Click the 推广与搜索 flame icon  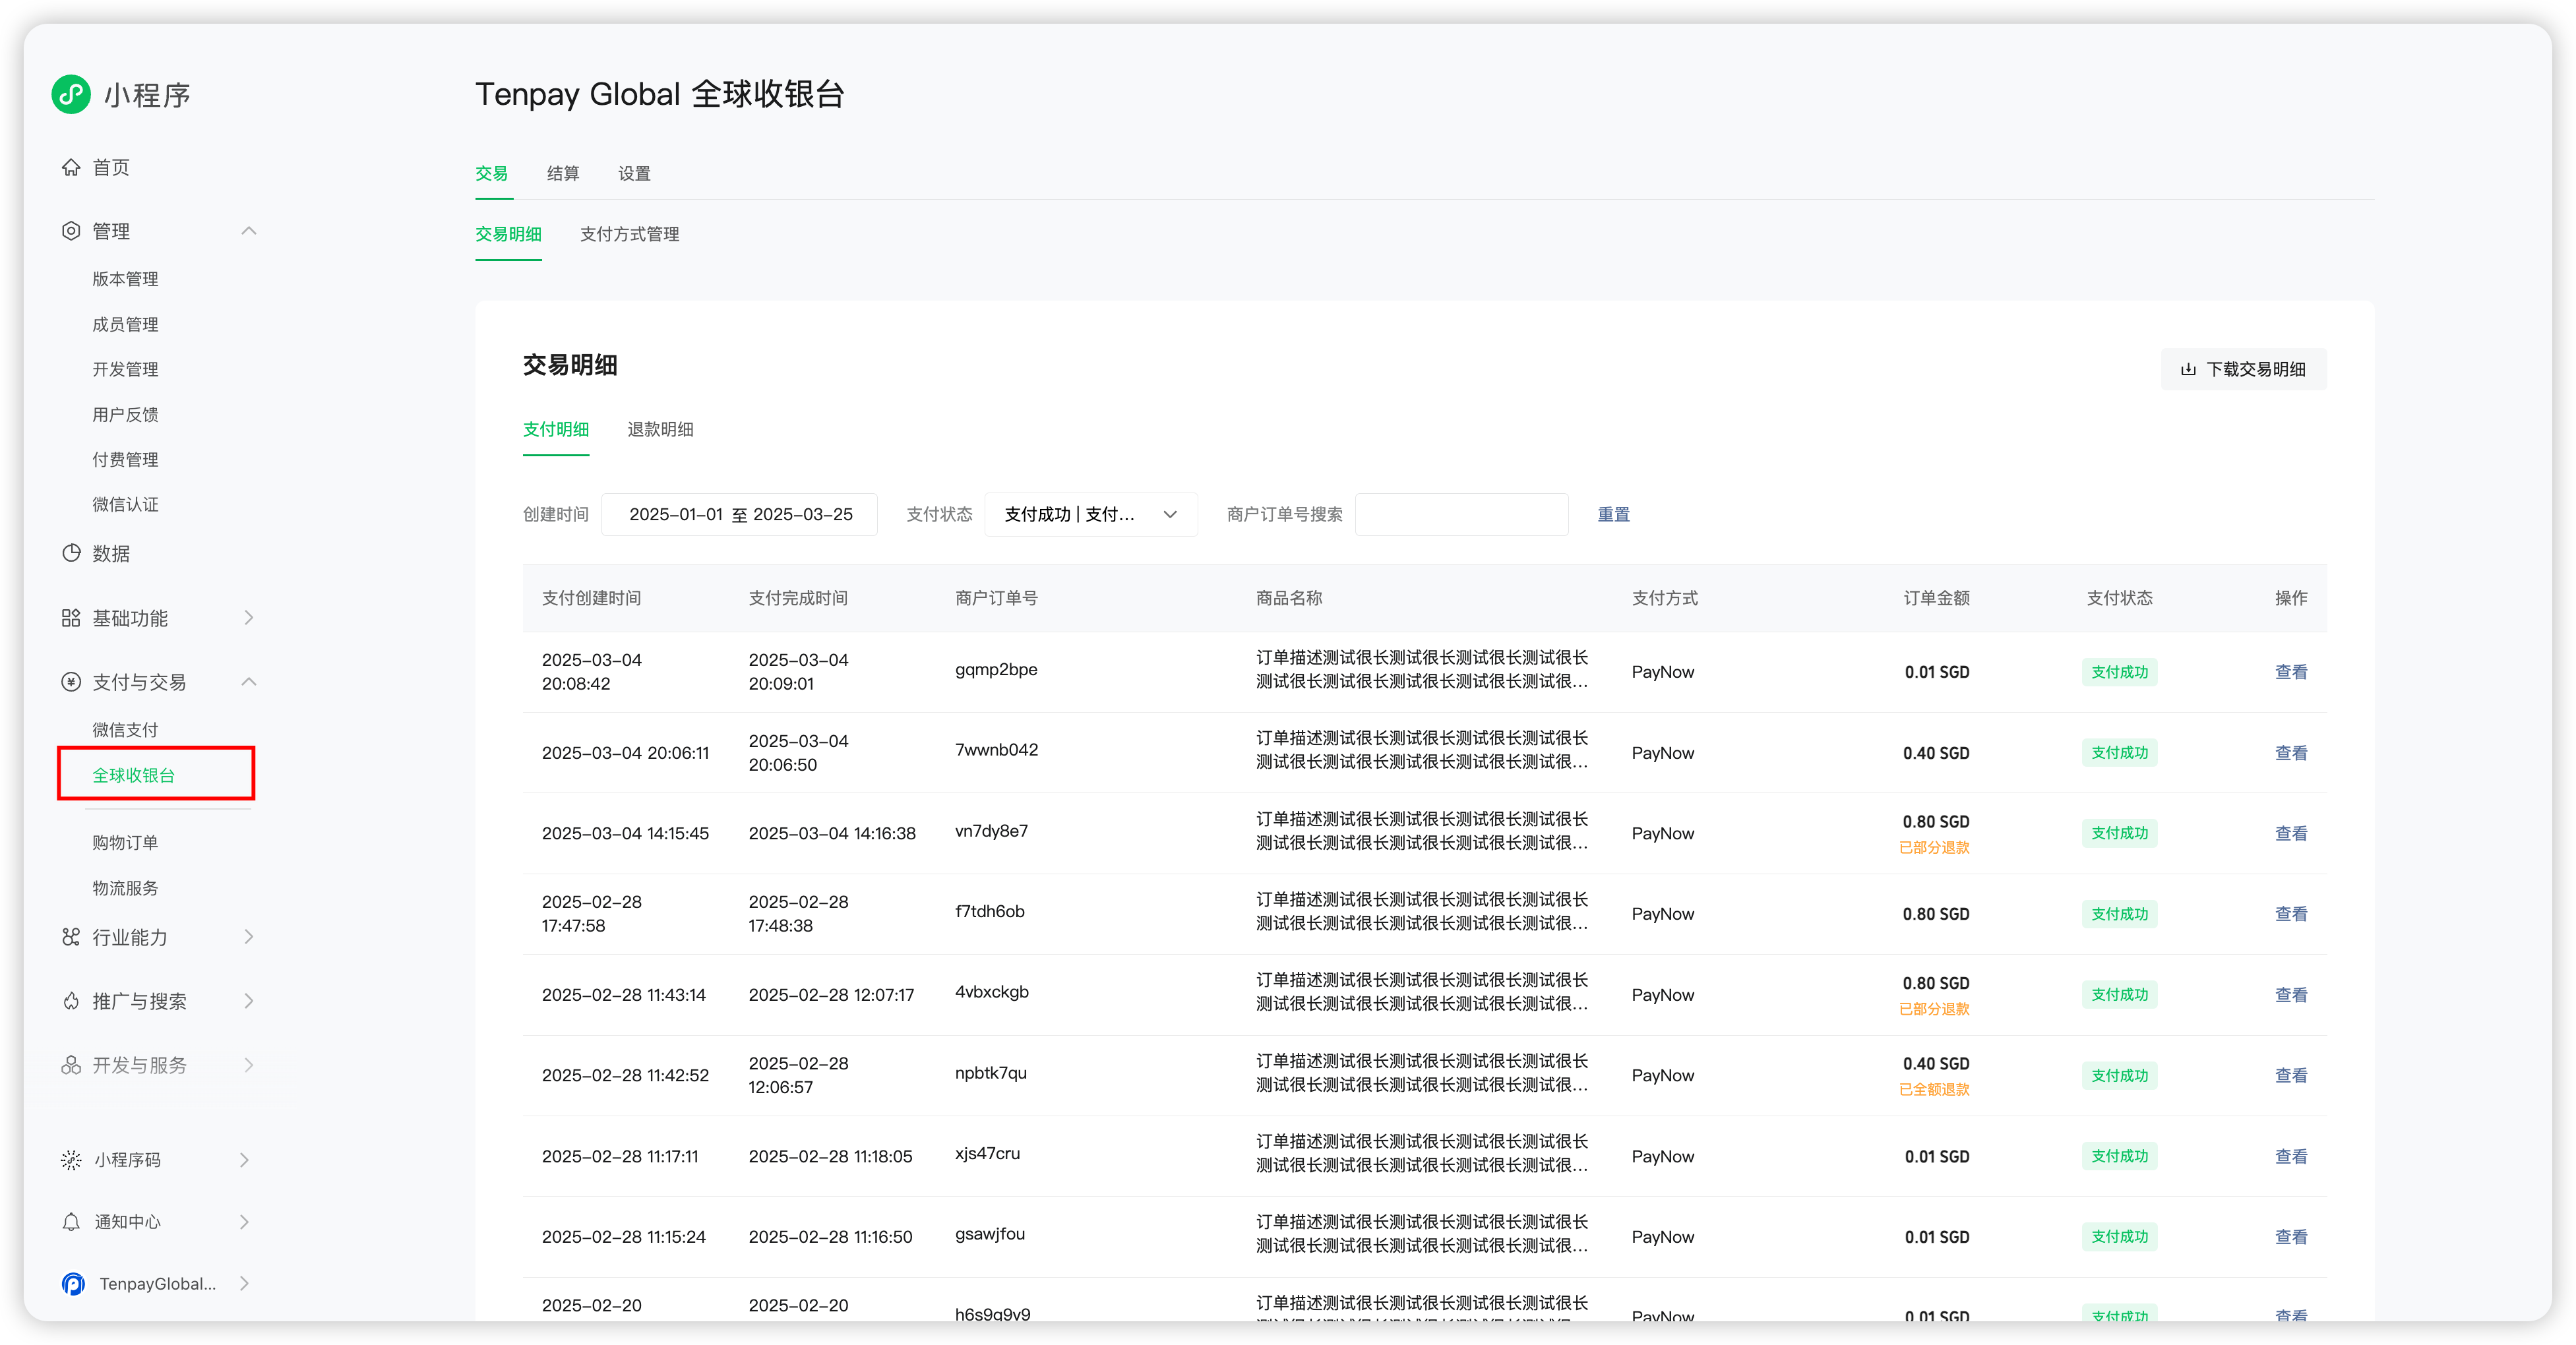pos(71,1001)
